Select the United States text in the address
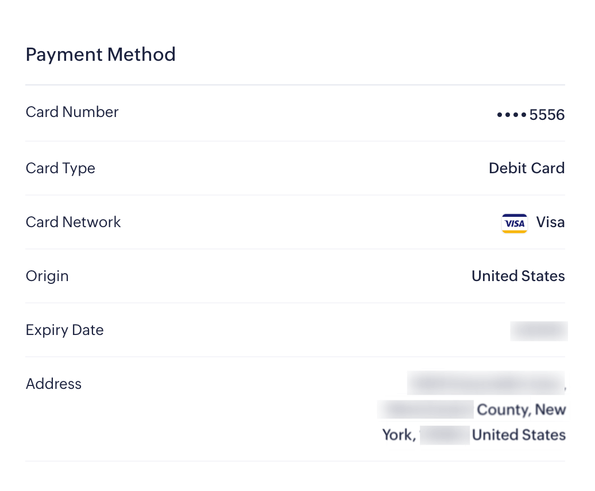Viewport: 595px width, 491px height. coord(518,435)
